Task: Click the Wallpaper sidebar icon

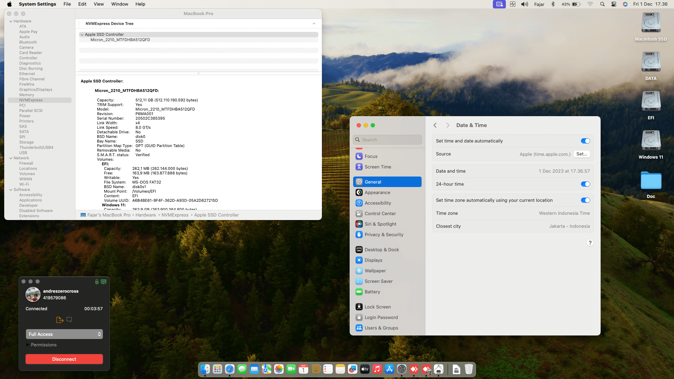Action: (359, 271)
